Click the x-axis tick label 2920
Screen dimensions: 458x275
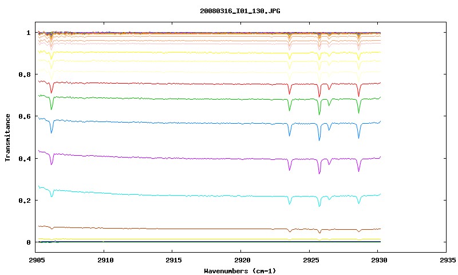click(x=242, y=260)
